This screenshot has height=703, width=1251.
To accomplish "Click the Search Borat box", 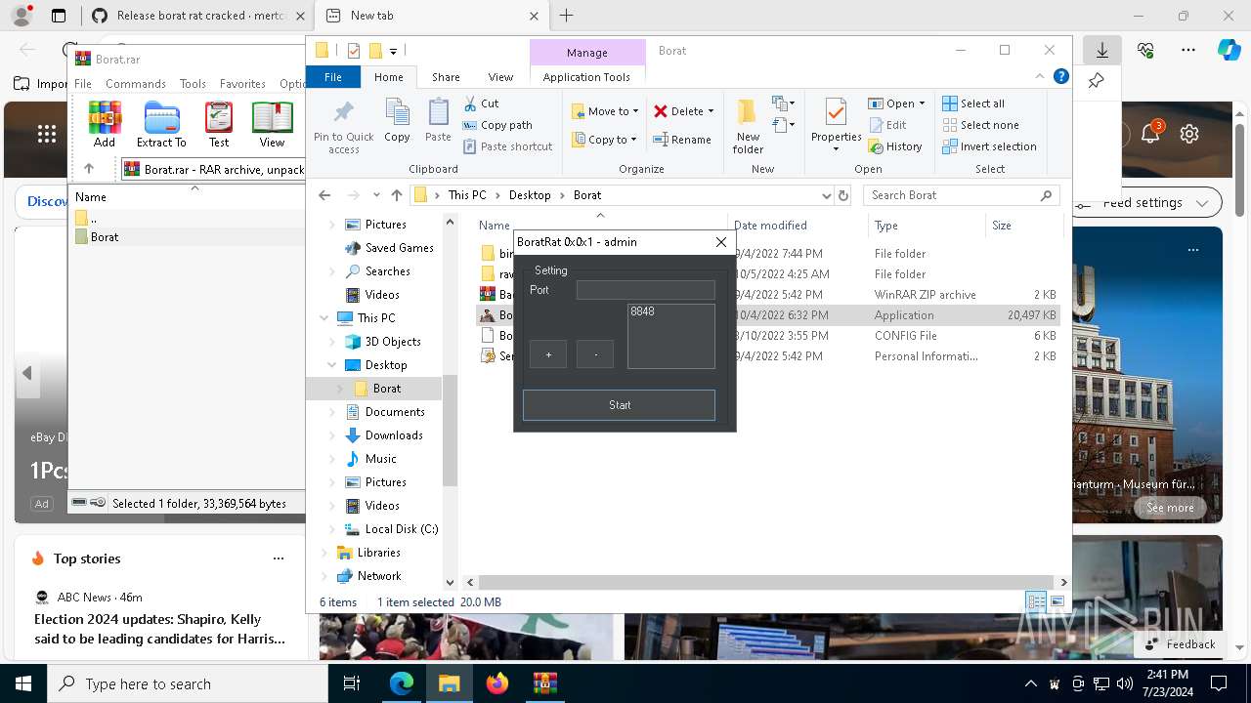I will (x=962, y=195).
